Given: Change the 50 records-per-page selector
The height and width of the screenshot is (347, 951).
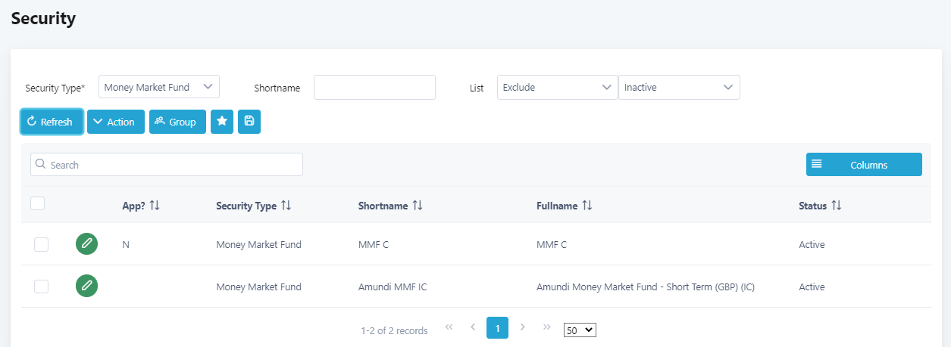Looking at the screenshot, I should click(x=580, y=330).
